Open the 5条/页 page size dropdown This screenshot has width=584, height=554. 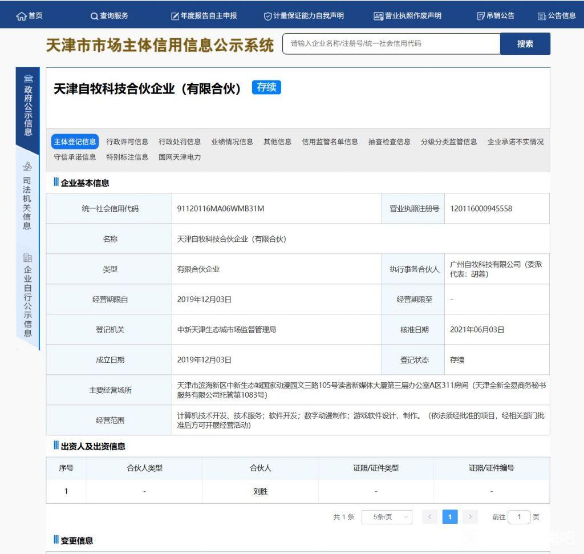click(387, 517)
